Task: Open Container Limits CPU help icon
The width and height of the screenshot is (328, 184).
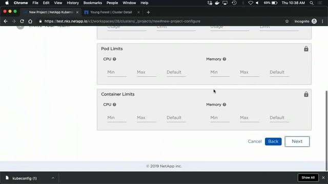Action: pos(114,104)
